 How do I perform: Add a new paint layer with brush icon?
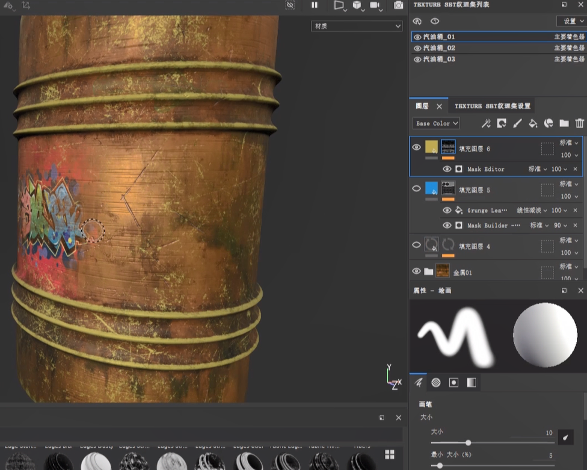(517, 123)
